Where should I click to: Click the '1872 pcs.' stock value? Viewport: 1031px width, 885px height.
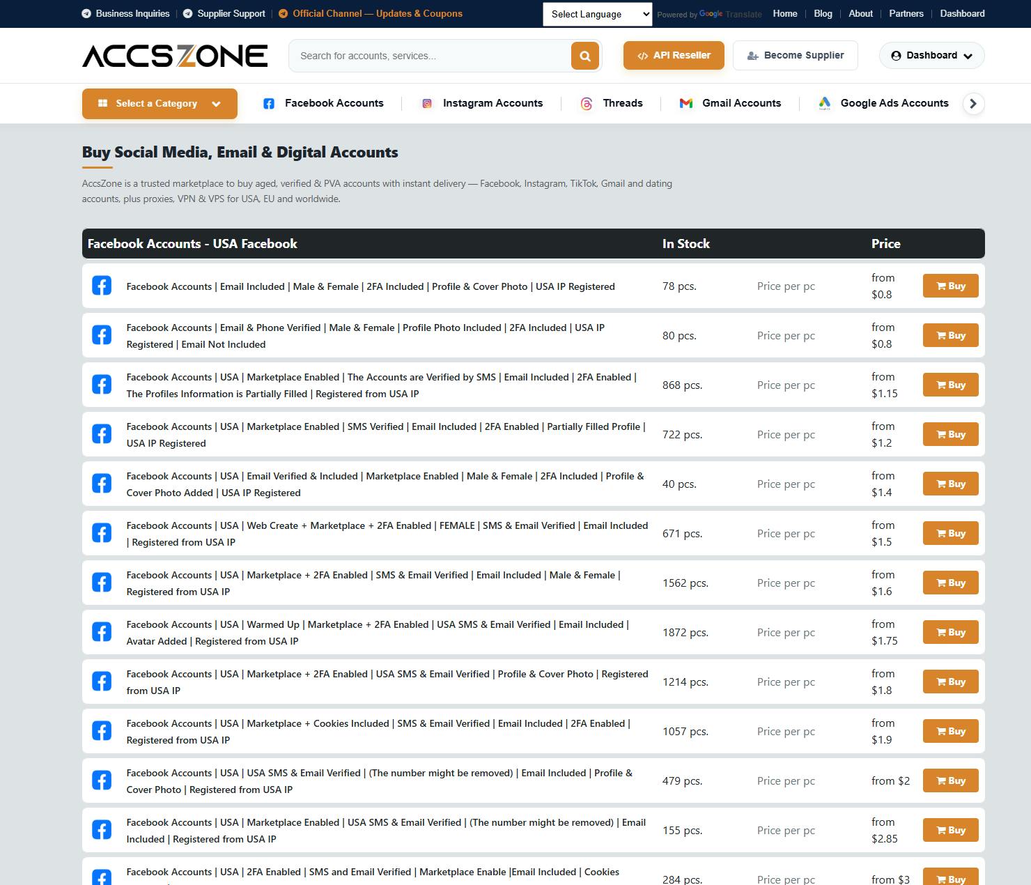685,633
